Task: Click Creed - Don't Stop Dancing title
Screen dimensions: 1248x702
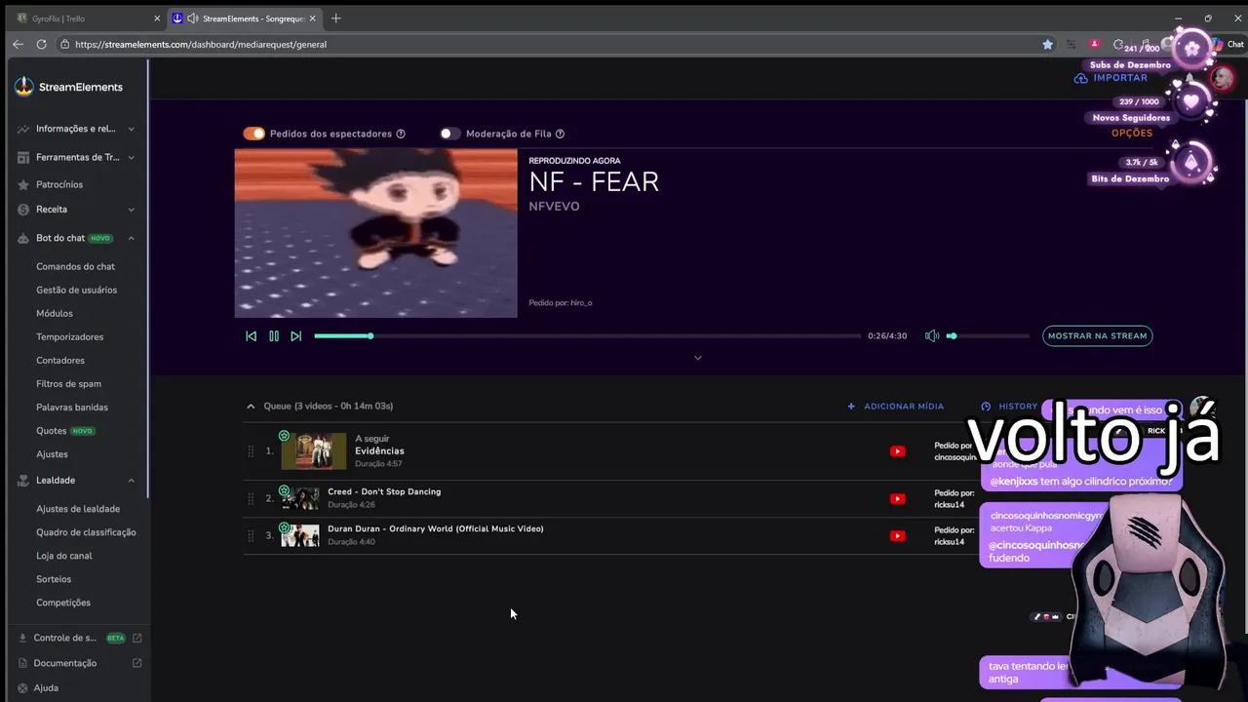Action: pyautogui.click(x=384, y=491)
